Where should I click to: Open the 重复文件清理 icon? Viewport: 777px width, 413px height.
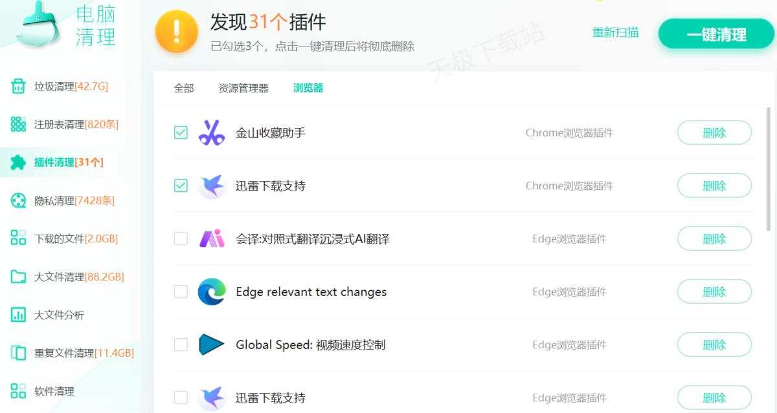(x=18, y=353)
